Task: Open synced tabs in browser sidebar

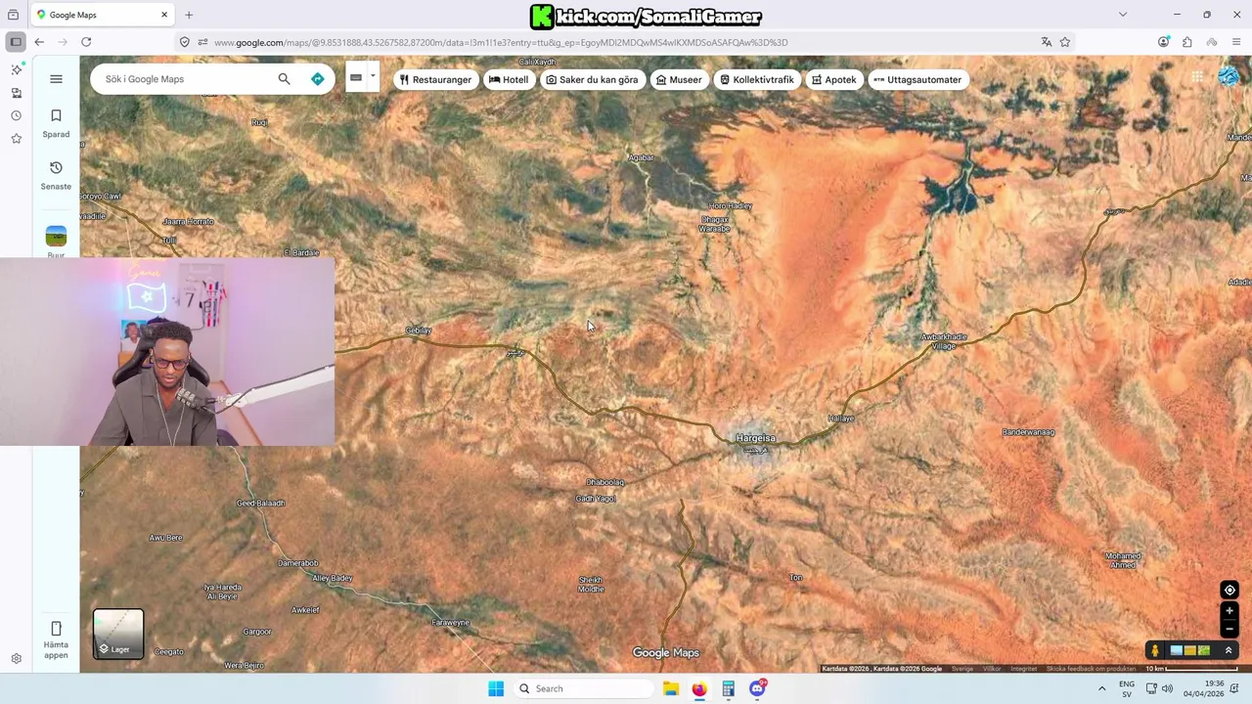Action: (16, 93)
